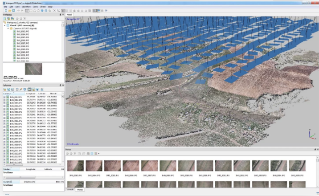Open the Photo menu
The height and width of the screenshot is (196, 319).
(43, 7)
